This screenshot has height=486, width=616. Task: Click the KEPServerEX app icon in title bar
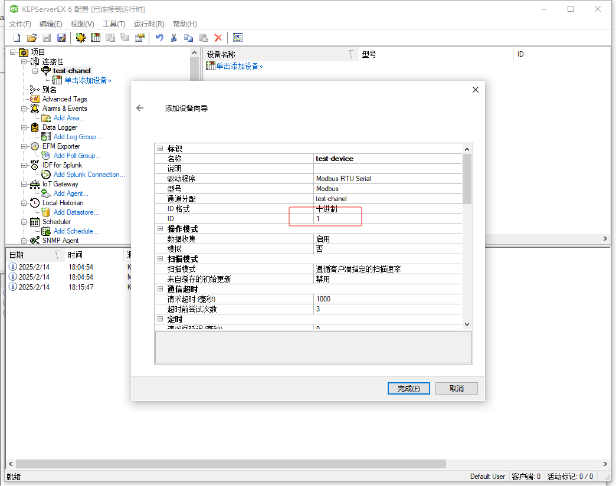14,9
